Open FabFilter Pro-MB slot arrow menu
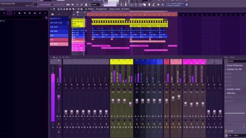This screenshot has height=138, width=246. pyautogui.click(x=226, y=69)
